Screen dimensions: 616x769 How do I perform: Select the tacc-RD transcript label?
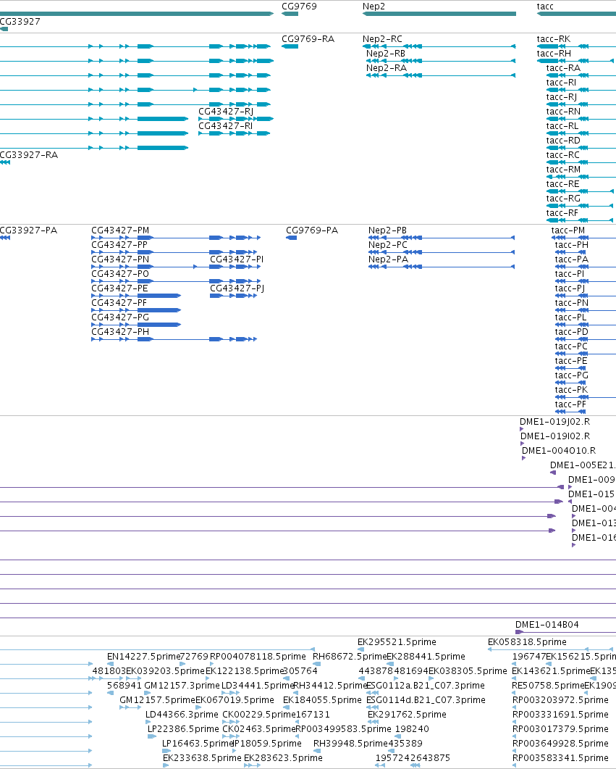[x=563, y=141]
